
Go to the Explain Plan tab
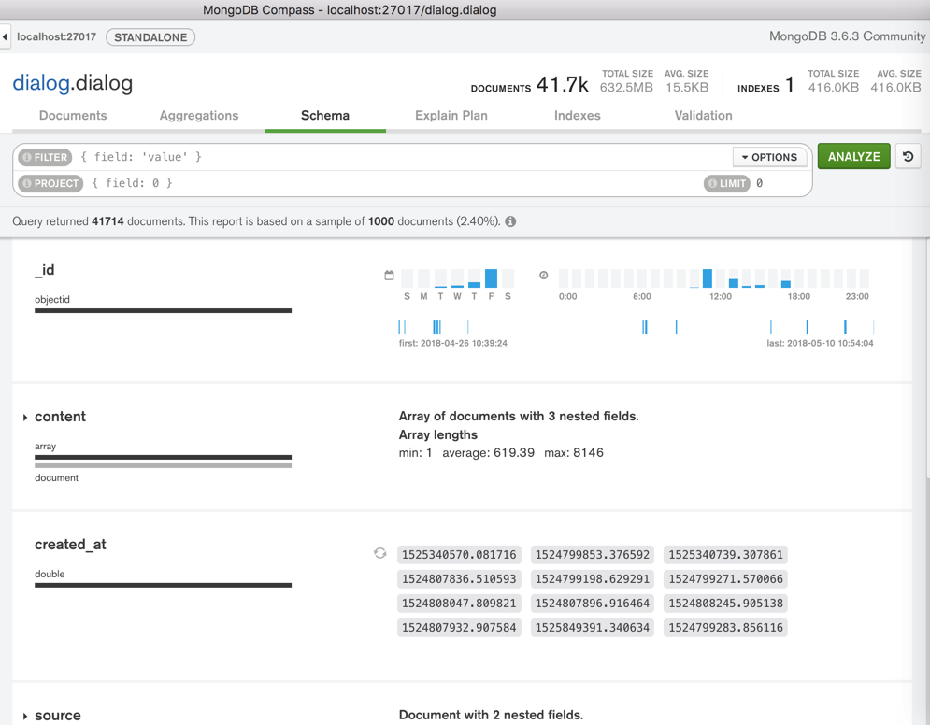[451, 116]
